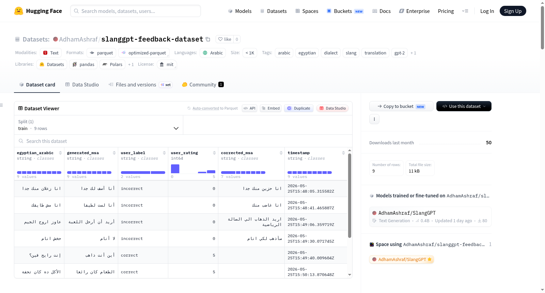The height and width of the screenshot is (293, 545).
Task: Like the slanggpt-feedback-dataset
Action: (224, 39)
